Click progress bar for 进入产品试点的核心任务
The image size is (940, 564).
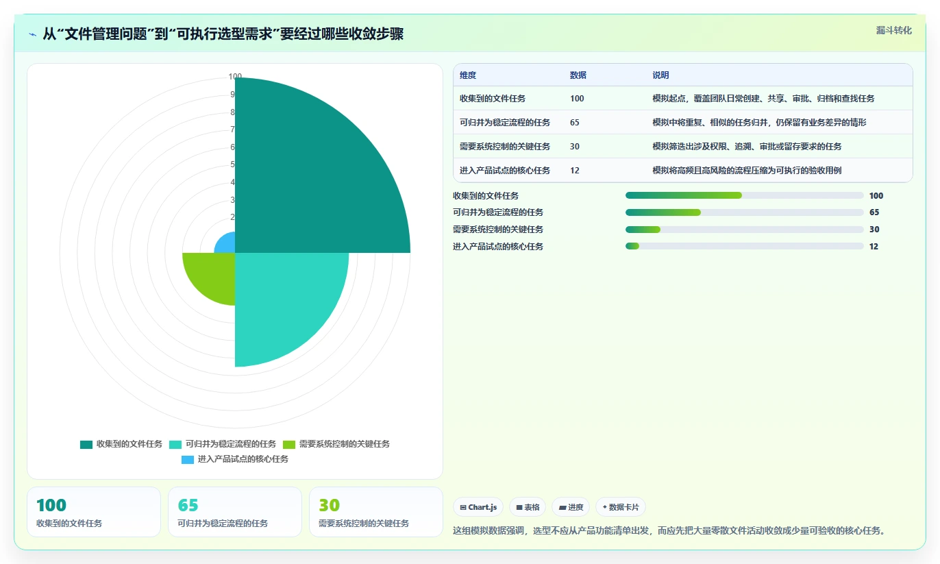(744, 247)
